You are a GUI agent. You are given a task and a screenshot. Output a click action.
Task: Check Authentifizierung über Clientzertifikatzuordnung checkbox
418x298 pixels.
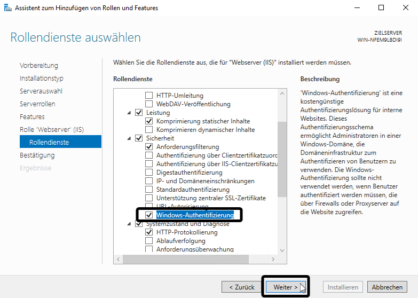coord(149,155)
